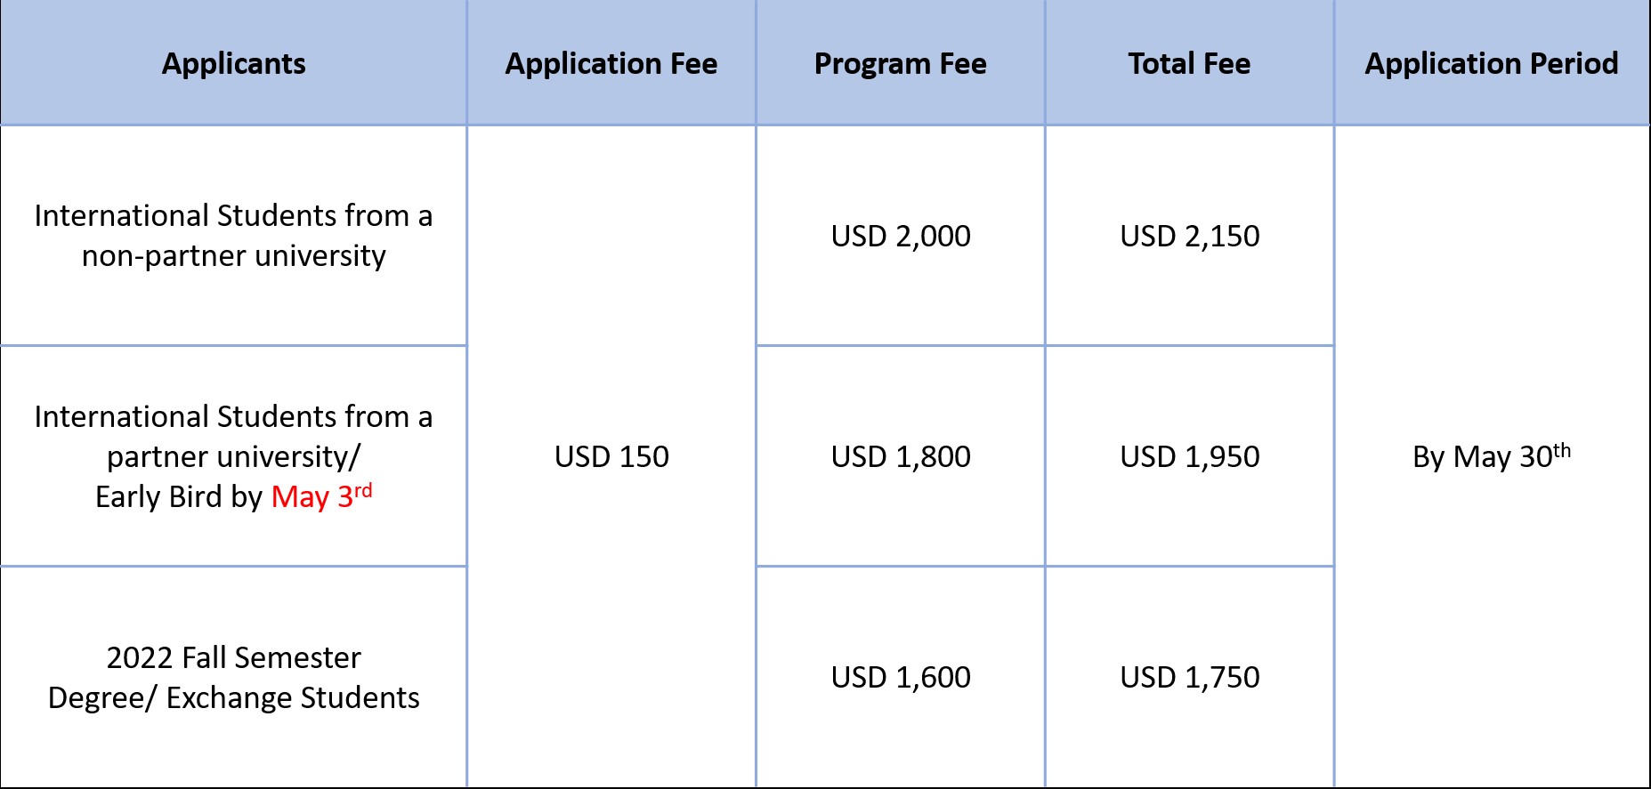Click the red May 3rd text
The image size is (1651, 789).
point(321,495)
